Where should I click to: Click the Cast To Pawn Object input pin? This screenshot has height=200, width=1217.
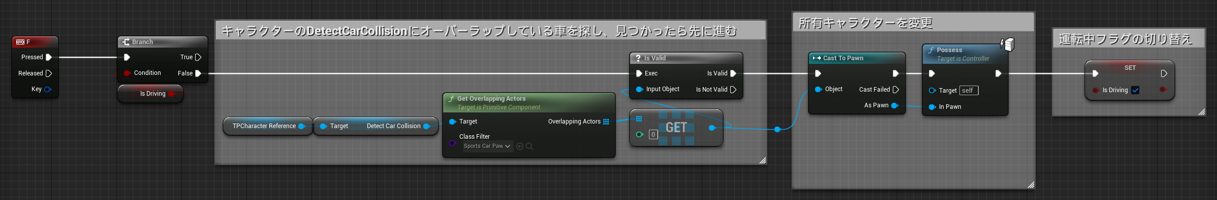pos(818,89)
